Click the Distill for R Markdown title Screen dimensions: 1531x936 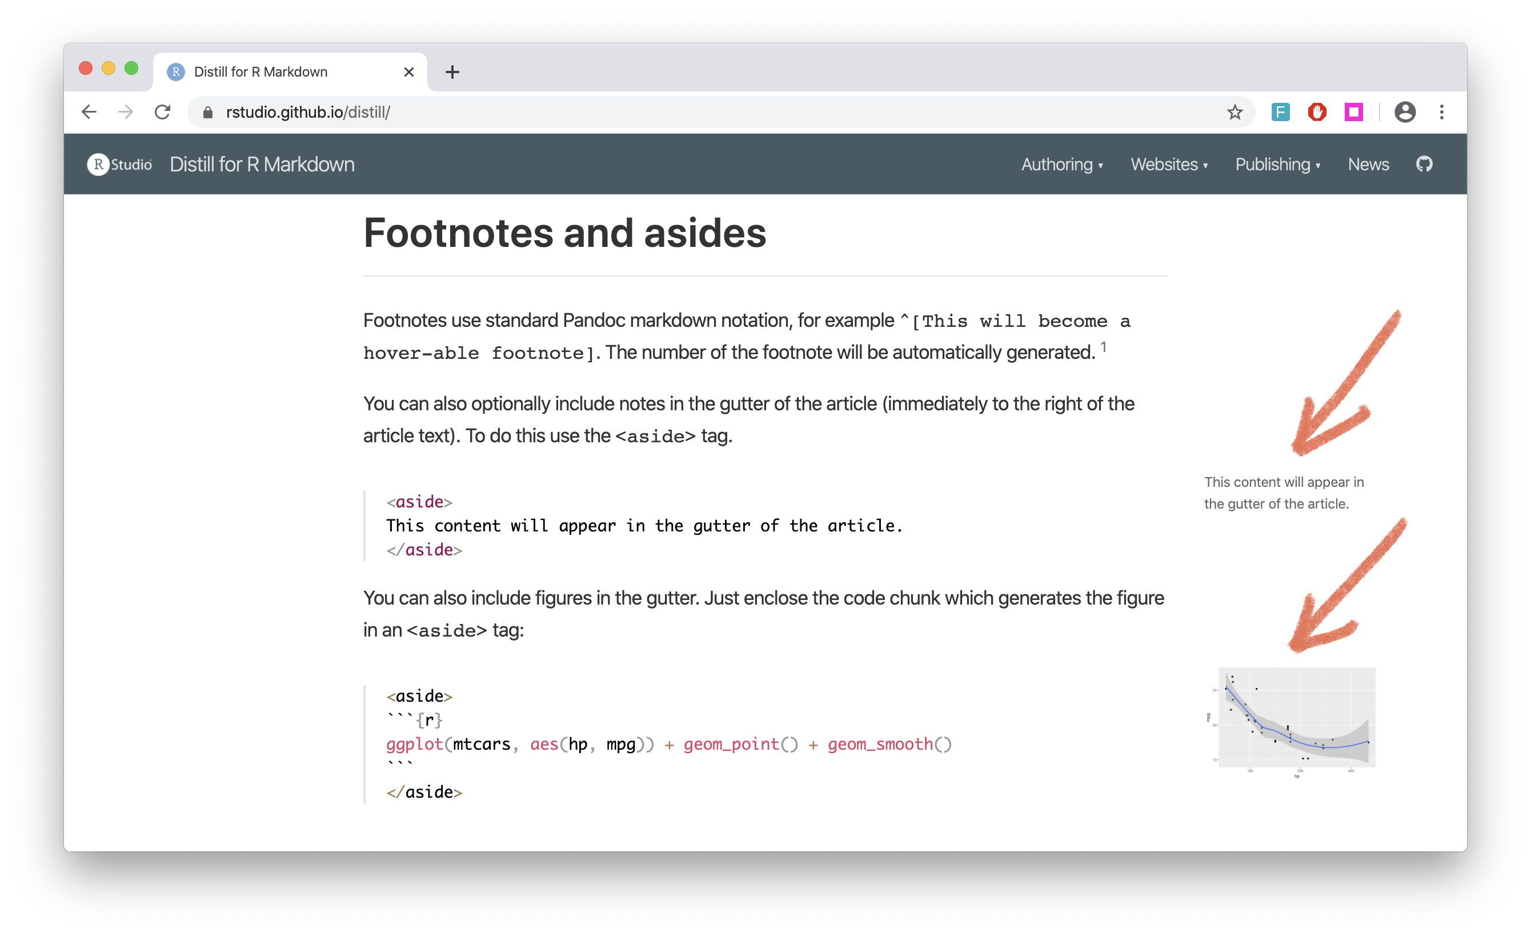click(262, 164)
